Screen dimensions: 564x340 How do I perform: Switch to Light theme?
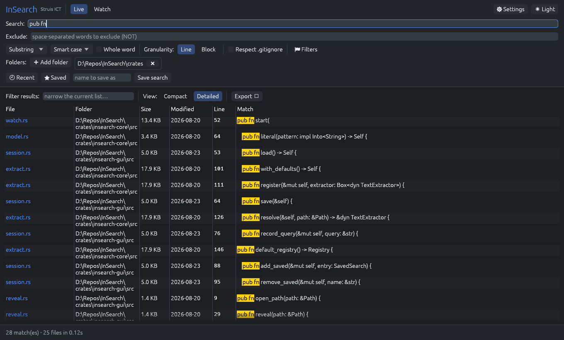click(545, 9)
